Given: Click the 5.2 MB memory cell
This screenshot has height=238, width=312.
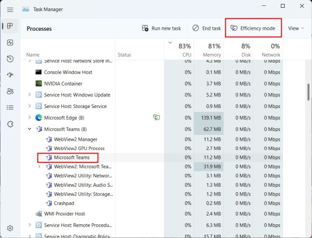Looking at the screenshot, I should [209, 95].
